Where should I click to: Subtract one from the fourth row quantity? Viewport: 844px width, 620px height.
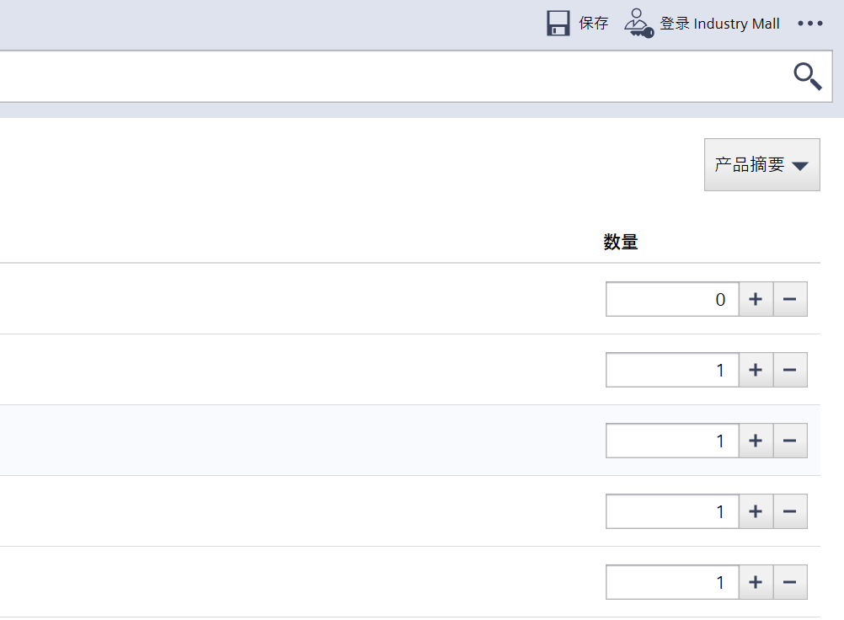click(x=790, y=511)
